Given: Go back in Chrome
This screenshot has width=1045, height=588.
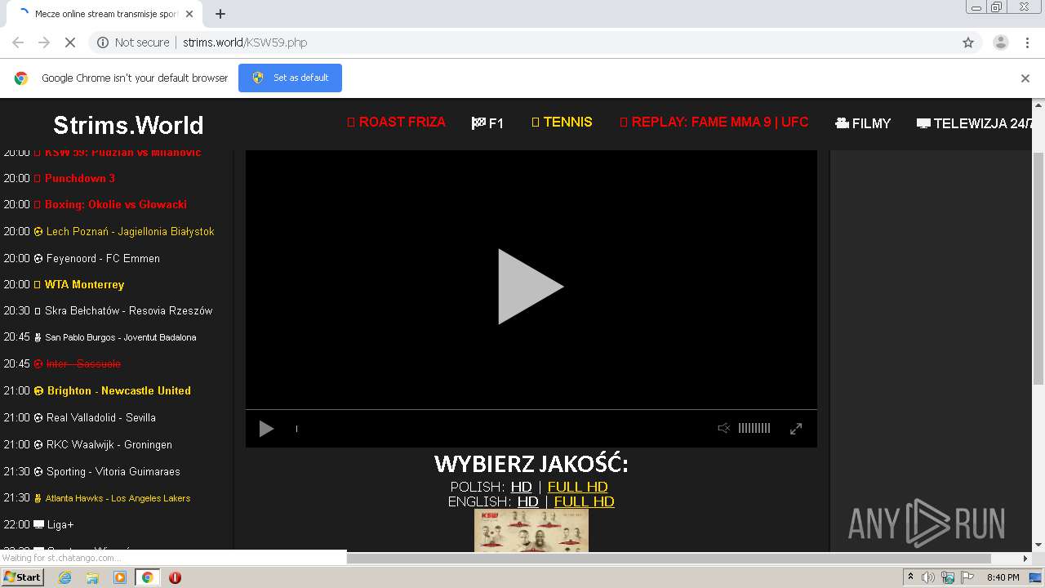Looking at the screenshot, I should point(18,42).
